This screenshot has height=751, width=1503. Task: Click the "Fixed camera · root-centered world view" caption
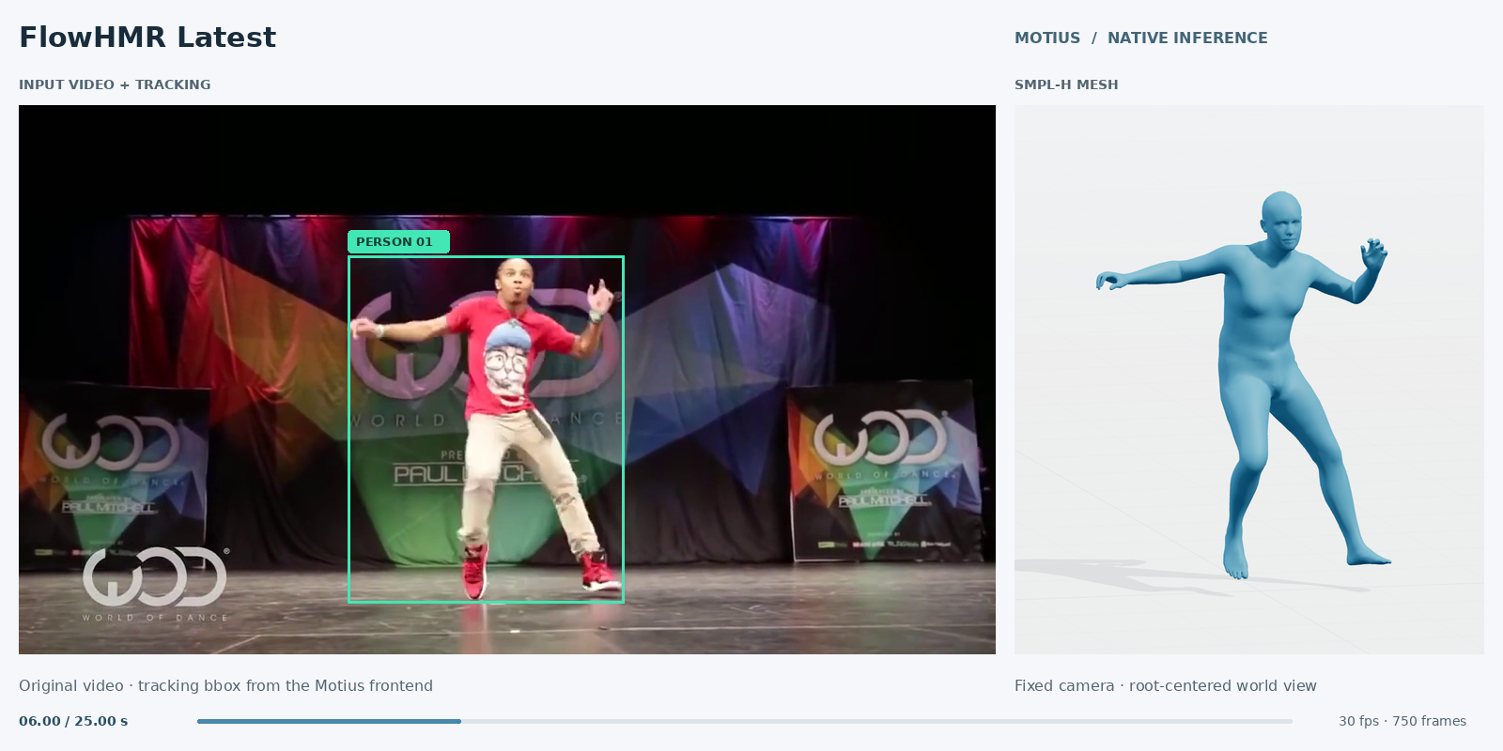point(1166,685)
